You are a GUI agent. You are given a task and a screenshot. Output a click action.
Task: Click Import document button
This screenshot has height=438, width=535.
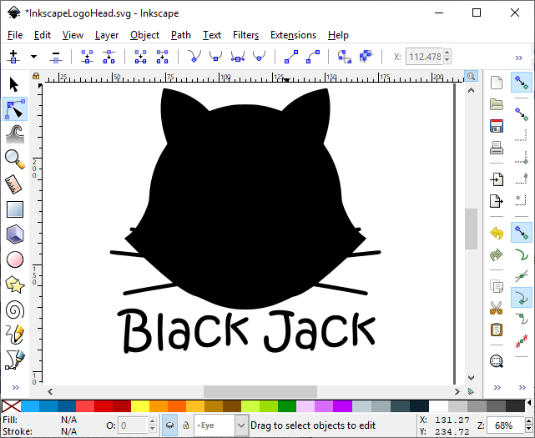pyautogui.click(x=497, y=179)
